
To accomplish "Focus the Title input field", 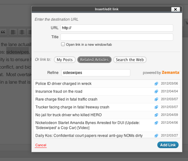I will [x=117, y=37].
